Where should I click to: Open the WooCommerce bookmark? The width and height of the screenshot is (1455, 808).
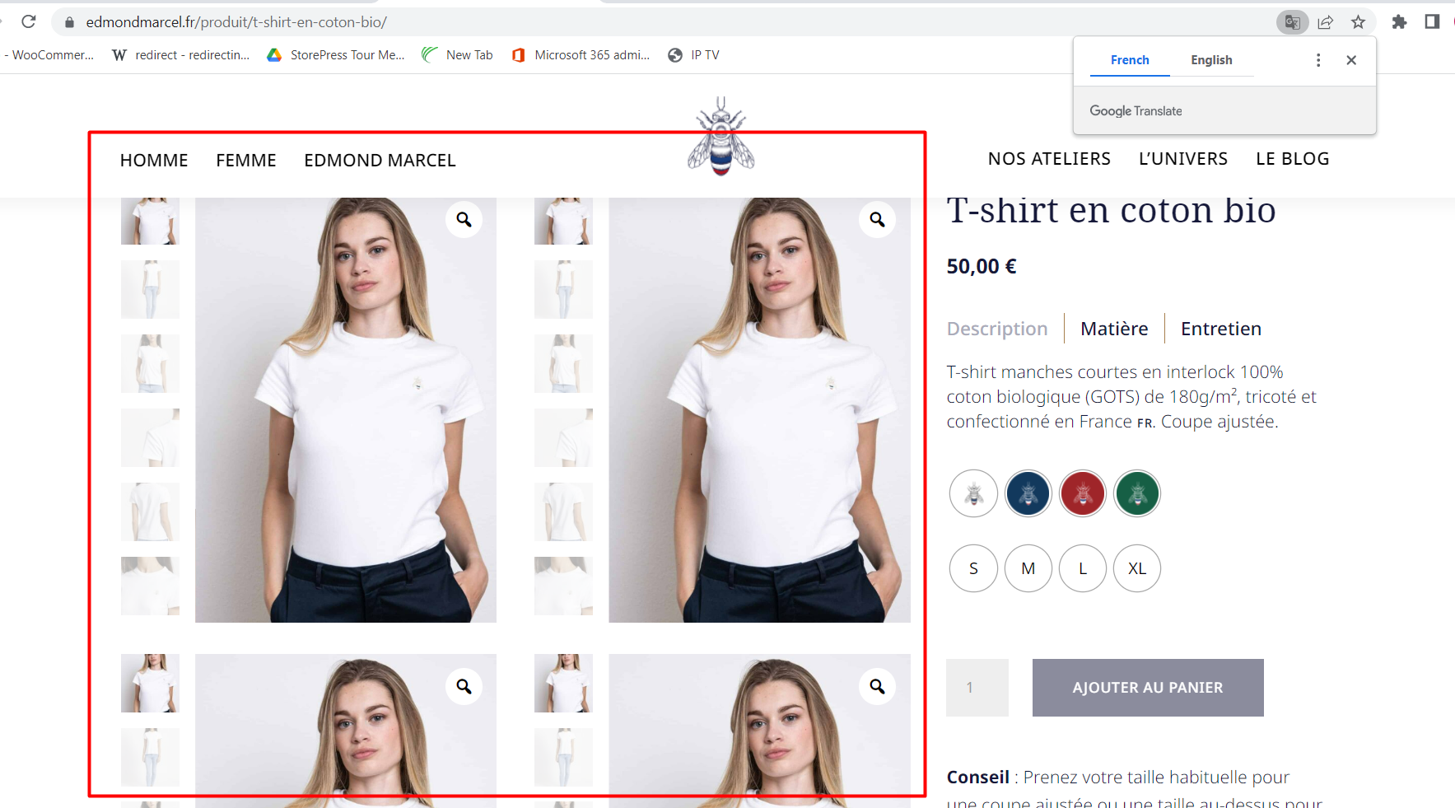49,55
